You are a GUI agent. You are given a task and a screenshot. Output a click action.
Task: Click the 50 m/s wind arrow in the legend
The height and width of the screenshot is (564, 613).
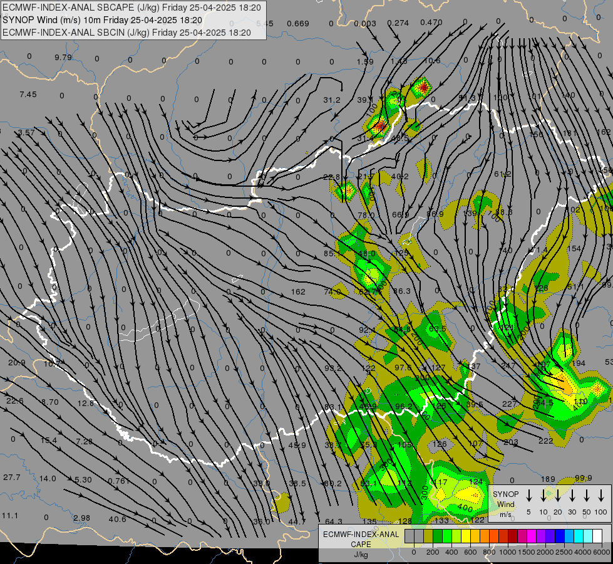click(x=587, y=496)
